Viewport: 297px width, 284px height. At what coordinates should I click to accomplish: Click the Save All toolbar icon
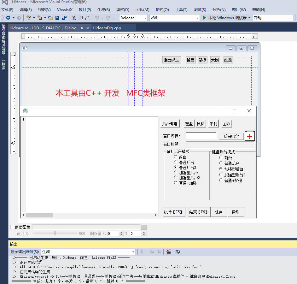point(64,18)
